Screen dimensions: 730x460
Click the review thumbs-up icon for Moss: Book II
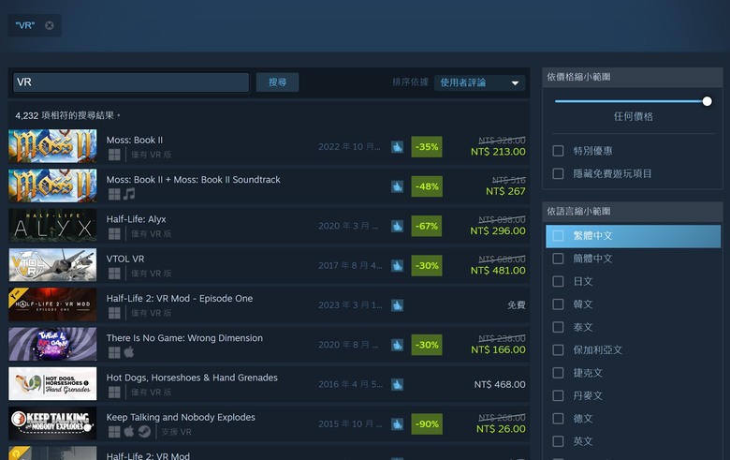point(397,147)
